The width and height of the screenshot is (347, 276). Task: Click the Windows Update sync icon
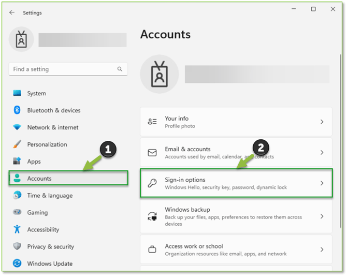click(x=17, y=264)
